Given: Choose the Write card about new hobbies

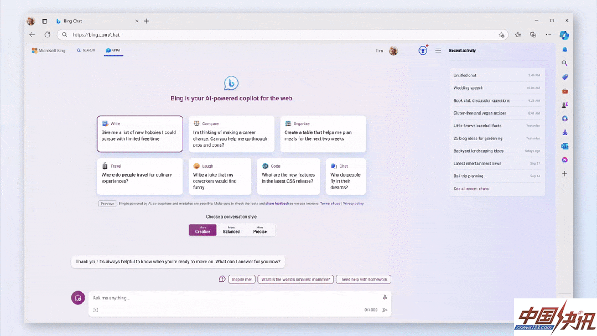Looking at the screenshot, I should point(140,134).
